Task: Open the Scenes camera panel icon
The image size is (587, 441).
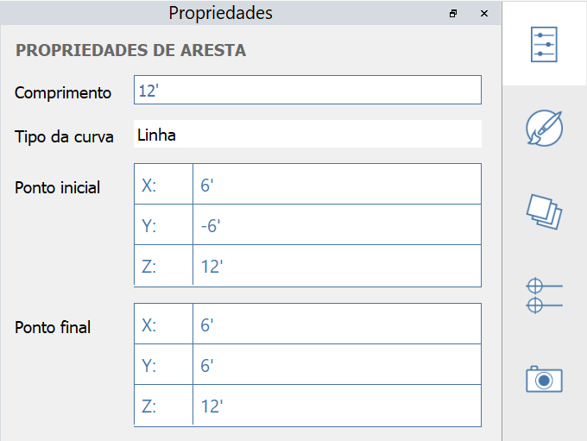Action: 544,379
